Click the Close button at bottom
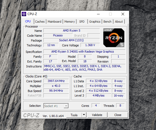 point(118,115)
